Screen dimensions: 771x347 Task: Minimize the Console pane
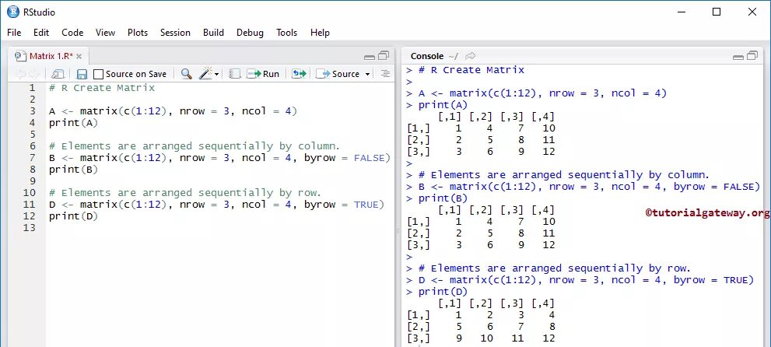738,57
